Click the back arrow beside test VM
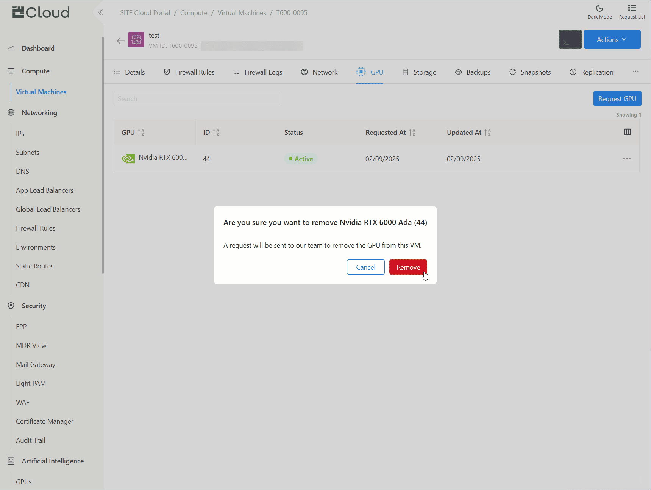Screen dimensions: 651x490 120,41
